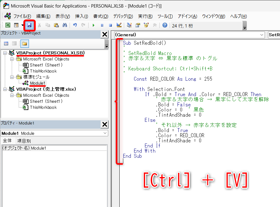Open the 実行(R) menu
Viewport: 280px width, 207px height.
[145, 16]
